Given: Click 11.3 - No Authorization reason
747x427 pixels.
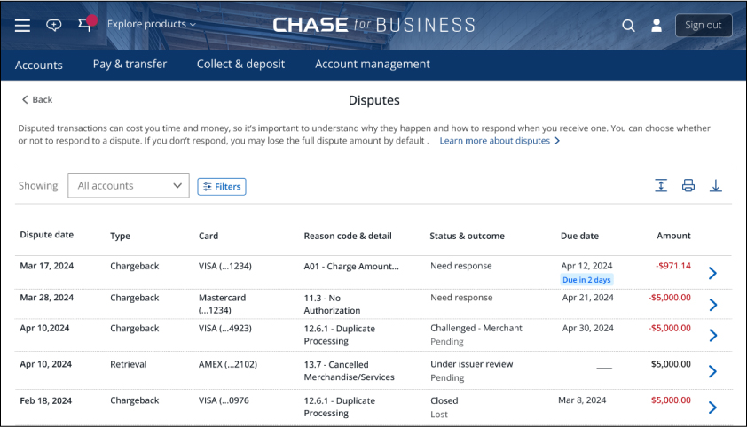Looking at the screenshot, I should coord(332,305).
